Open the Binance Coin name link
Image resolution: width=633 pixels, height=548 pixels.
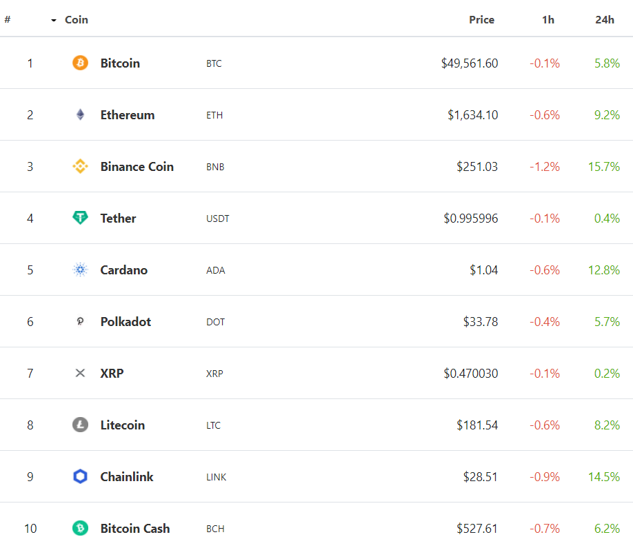pyautogui.click(x=137, y=167)
